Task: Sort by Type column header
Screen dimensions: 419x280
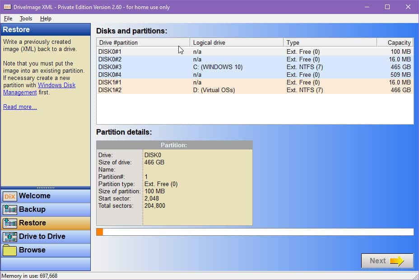Action: pyautogui.click(x=330, y=42)
